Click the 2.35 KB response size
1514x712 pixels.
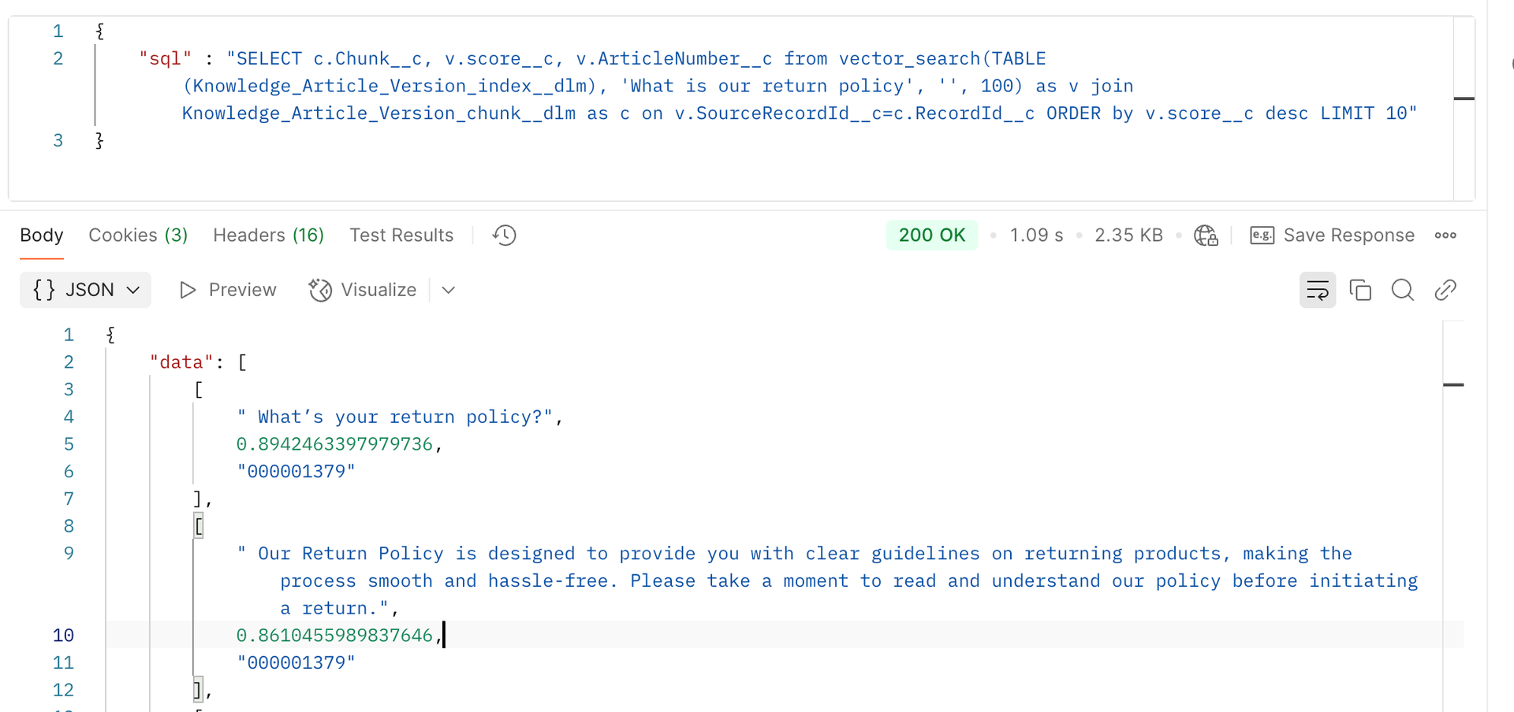[x=1128, y=235]
